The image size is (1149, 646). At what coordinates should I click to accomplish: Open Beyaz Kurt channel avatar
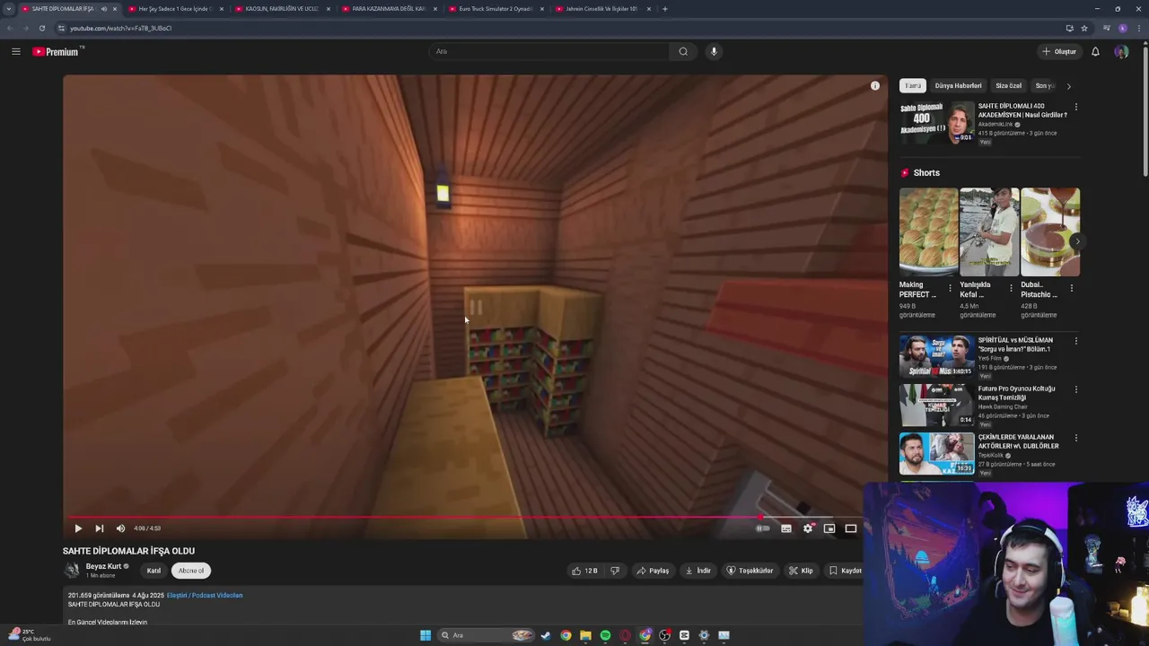point(72,571)
